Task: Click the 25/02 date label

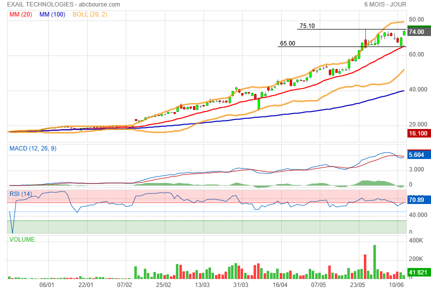Action: tap(163, 285)
